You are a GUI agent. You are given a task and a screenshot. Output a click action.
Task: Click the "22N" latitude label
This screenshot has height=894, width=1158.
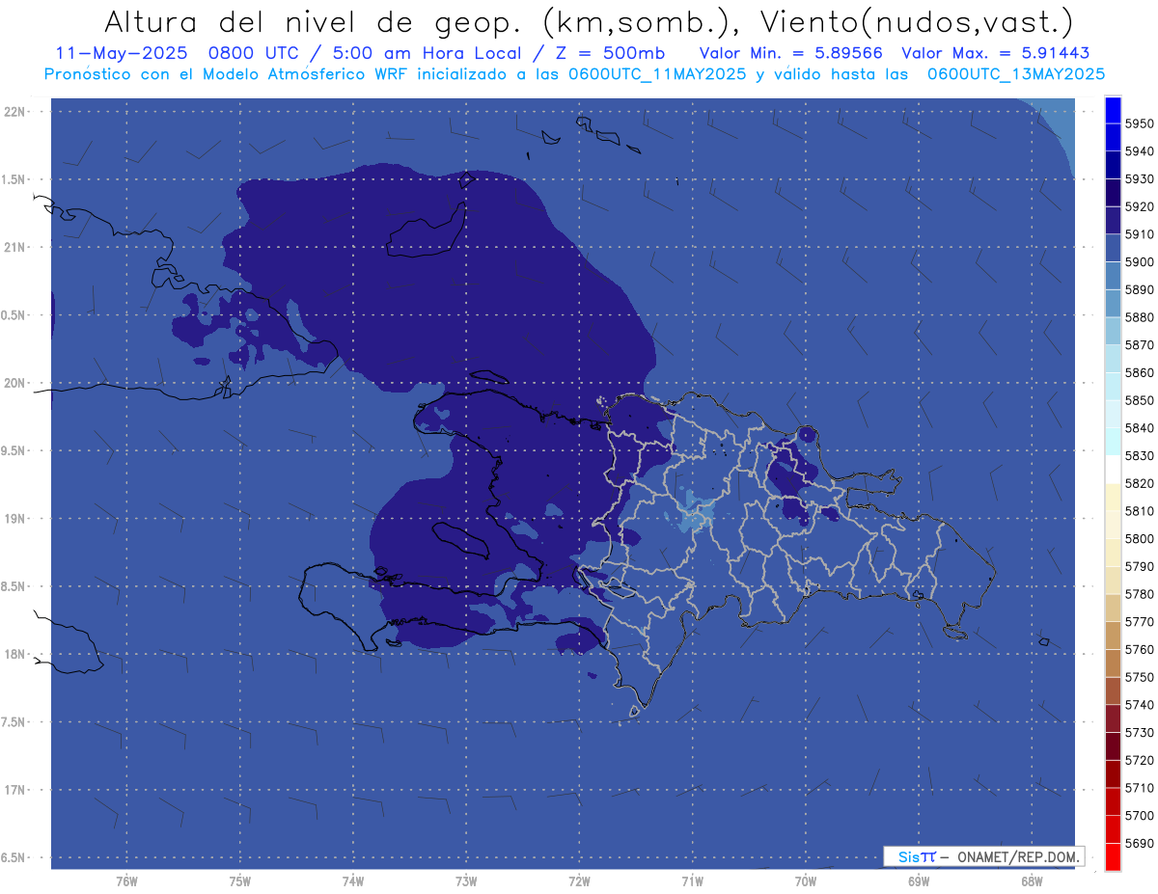14,112
